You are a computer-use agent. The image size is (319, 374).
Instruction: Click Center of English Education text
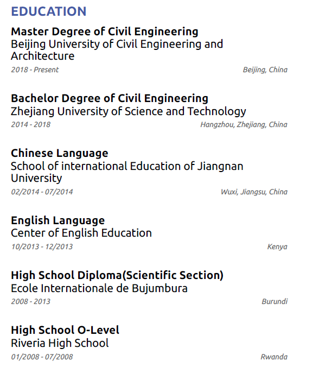pos(81,233)
